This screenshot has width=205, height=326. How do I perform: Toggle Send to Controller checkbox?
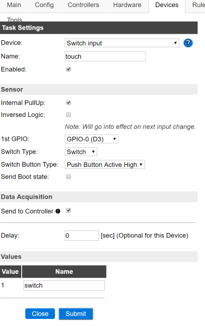coord(69,211)
